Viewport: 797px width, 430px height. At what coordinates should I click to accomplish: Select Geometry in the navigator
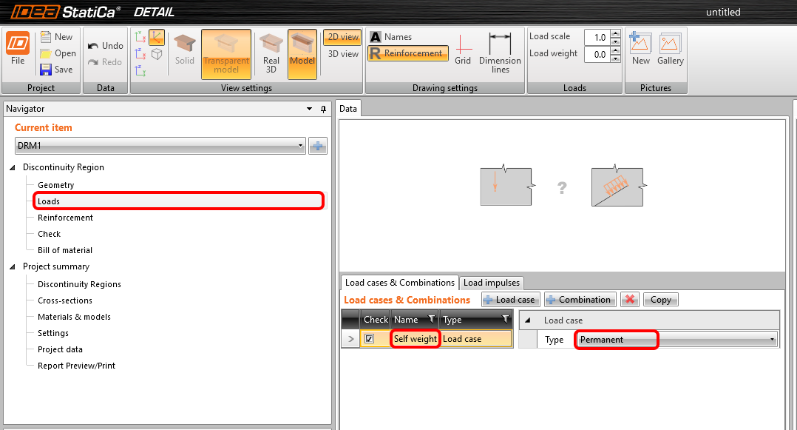(56, 185)
